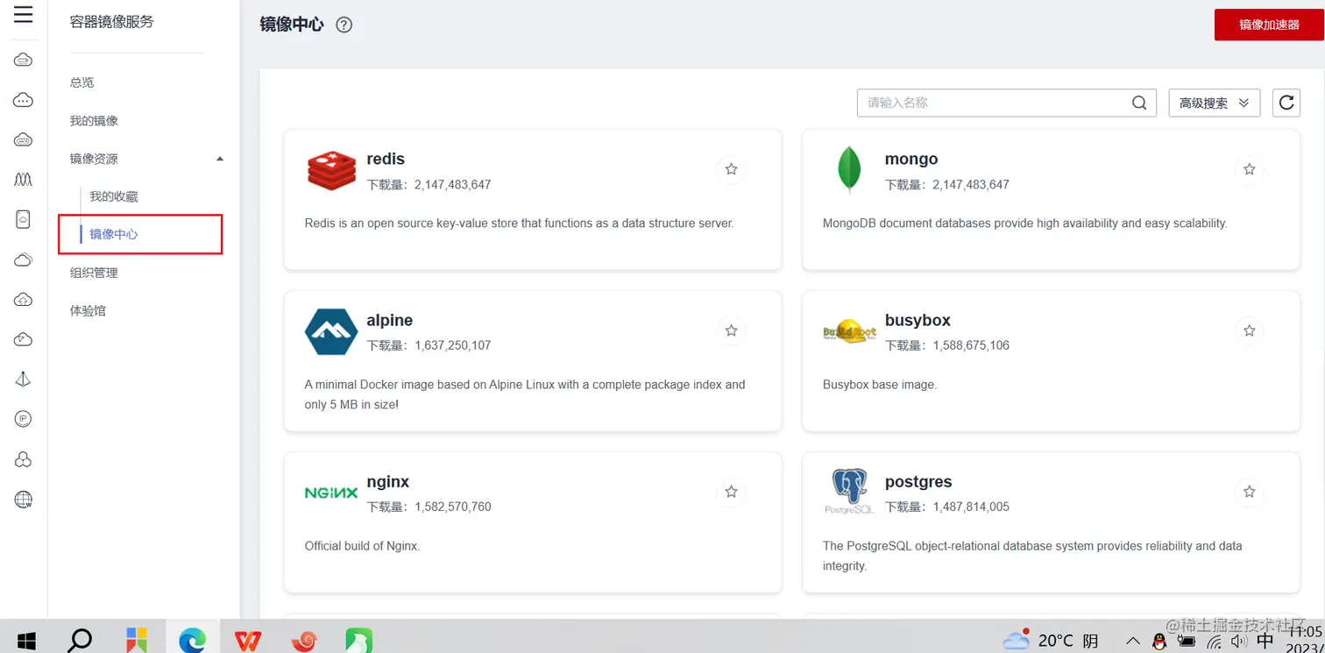1325x653 pixels.
Task: Expand the 高级搜索 advanced search dropdown
Action: (1215, 103)
